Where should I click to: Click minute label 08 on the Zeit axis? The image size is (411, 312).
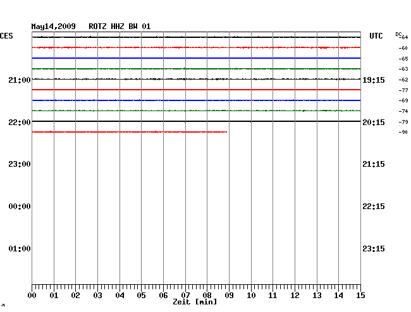(207, 296)
